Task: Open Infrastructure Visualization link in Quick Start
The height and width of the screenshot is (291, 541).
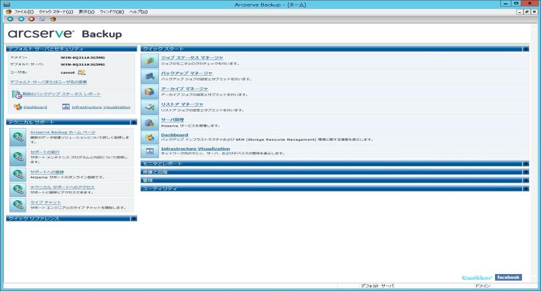Action: coord(195,149)
